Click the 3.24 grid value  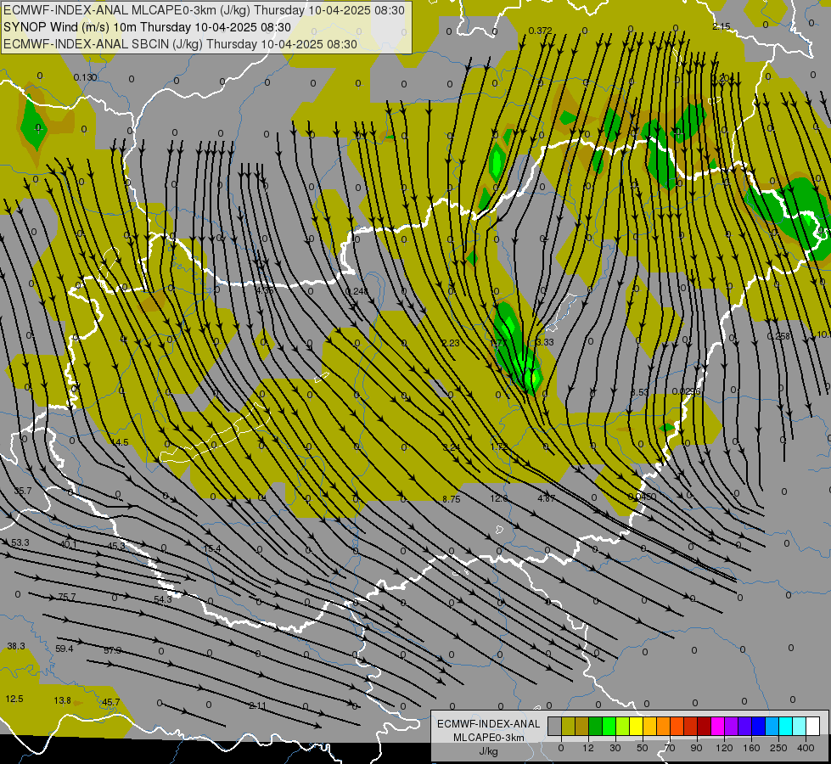pyautogui.click(x=451, y=447)
